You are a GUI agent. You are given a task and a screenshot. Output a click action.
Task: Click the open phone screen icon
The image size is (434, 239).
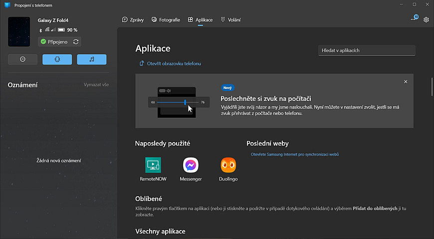click(x=142, y=64)
